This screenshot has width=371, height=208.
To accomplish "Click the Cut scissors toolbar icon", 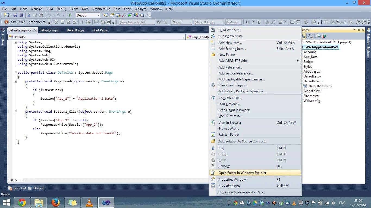I will click(x=29, y=15).
